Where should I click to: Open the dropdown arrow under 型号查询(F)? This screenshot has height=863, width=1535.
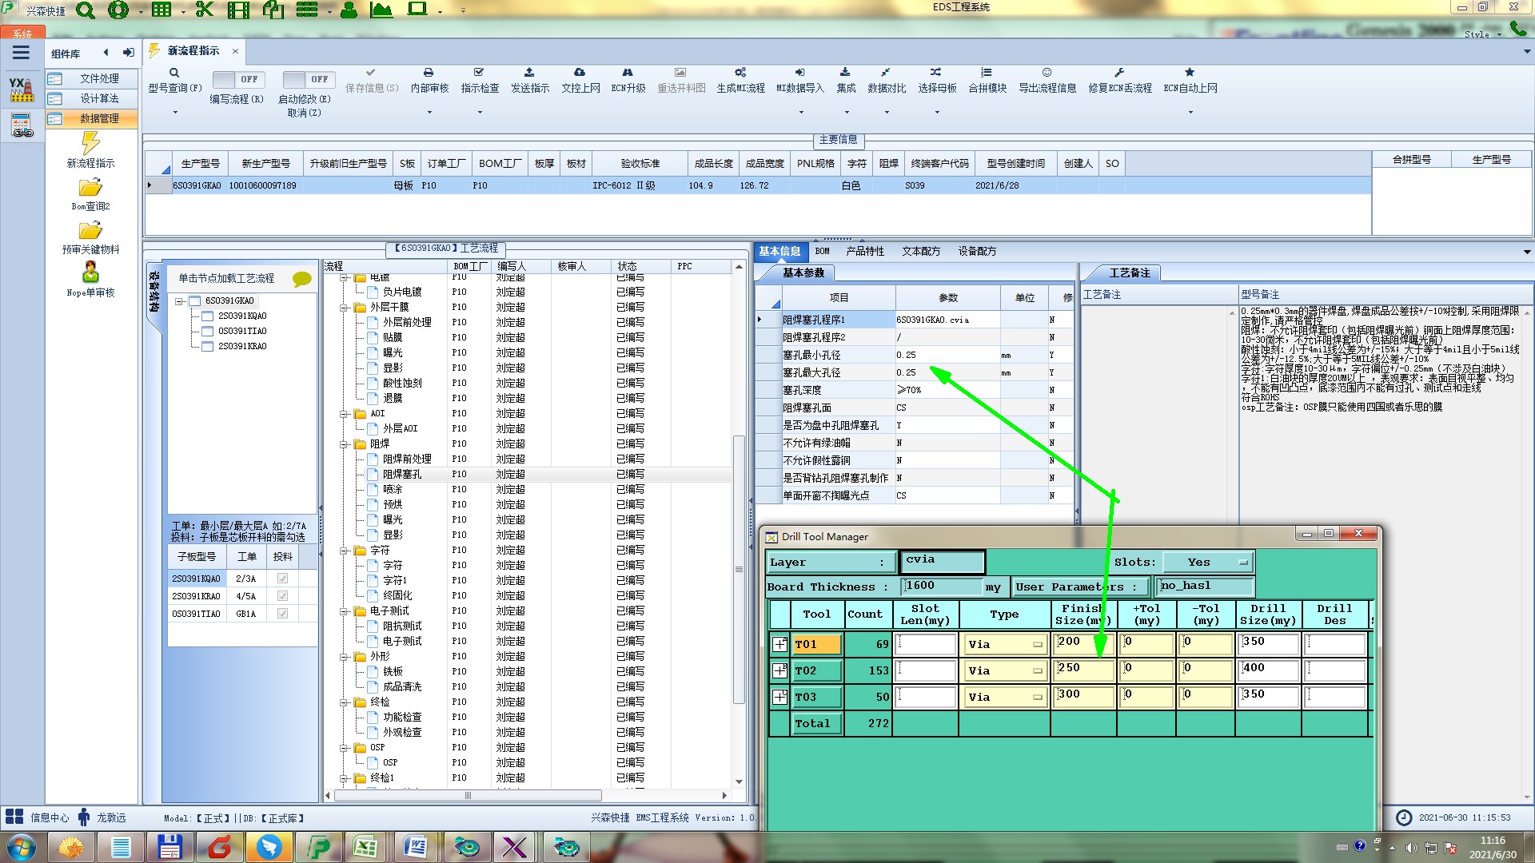click(174, 112)
